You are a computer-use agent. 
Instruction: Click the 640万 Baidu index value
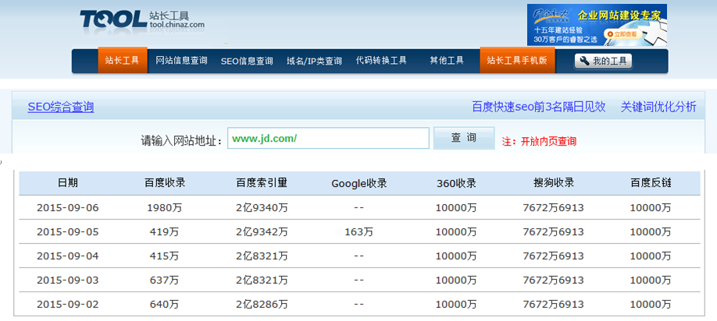(165, 304)
